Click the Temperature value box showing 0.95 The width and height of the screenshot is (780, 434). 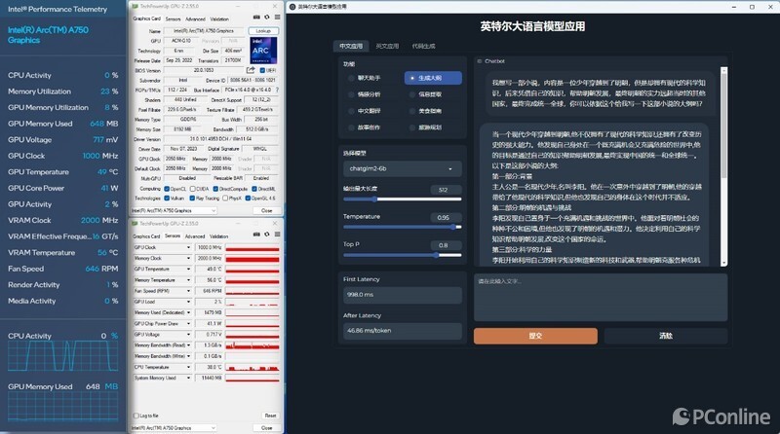click(x=446, y=218)
